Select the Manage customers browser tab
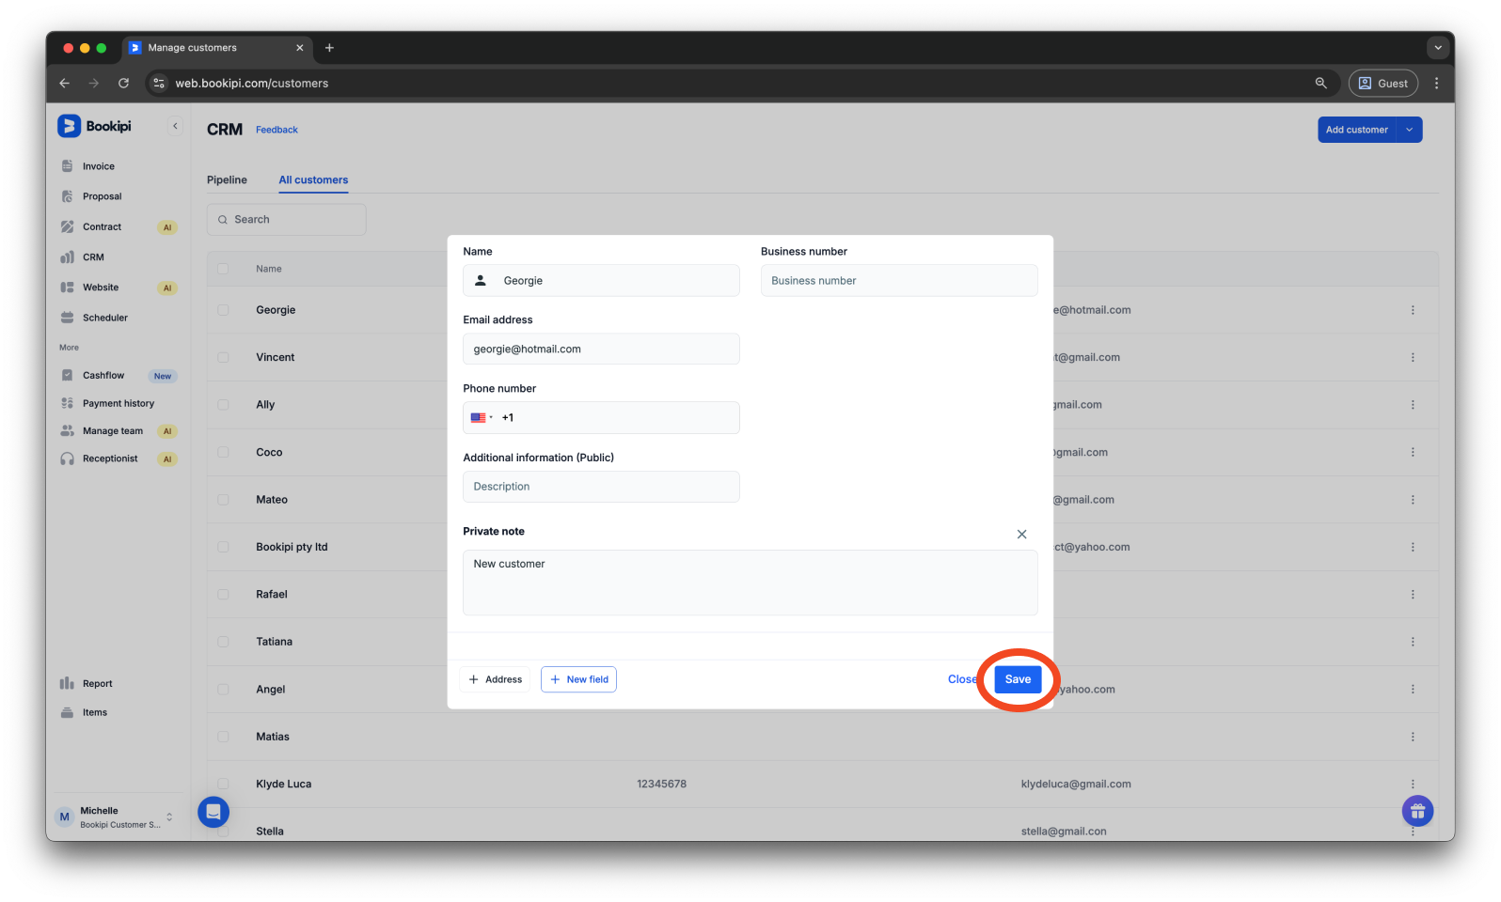The image size is (1501, 902). pos(216,48)
